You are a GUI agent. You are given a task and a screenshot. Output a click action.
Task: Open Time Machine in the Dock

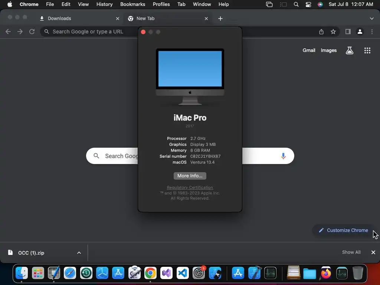[86, 273]
